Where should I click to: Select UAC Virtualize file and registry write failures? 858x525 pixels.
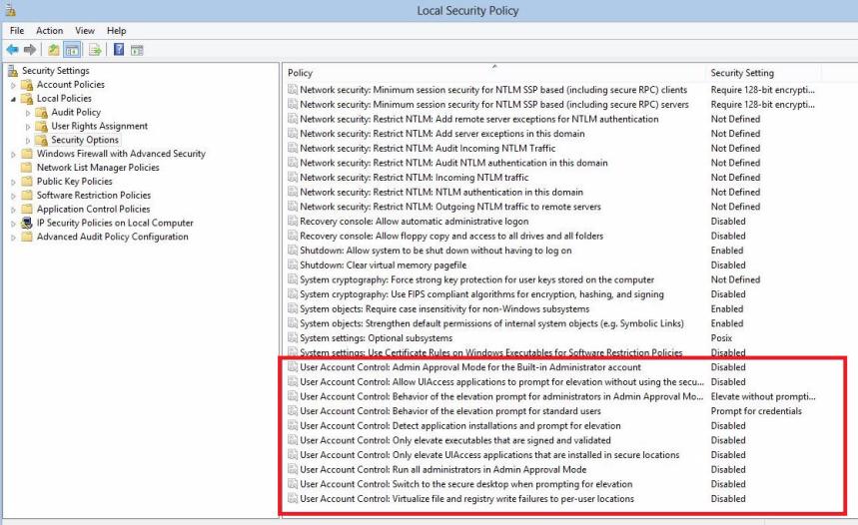[466, 499]
